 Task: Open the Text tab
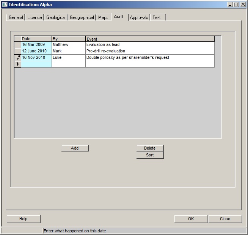(x=157, y=17)
